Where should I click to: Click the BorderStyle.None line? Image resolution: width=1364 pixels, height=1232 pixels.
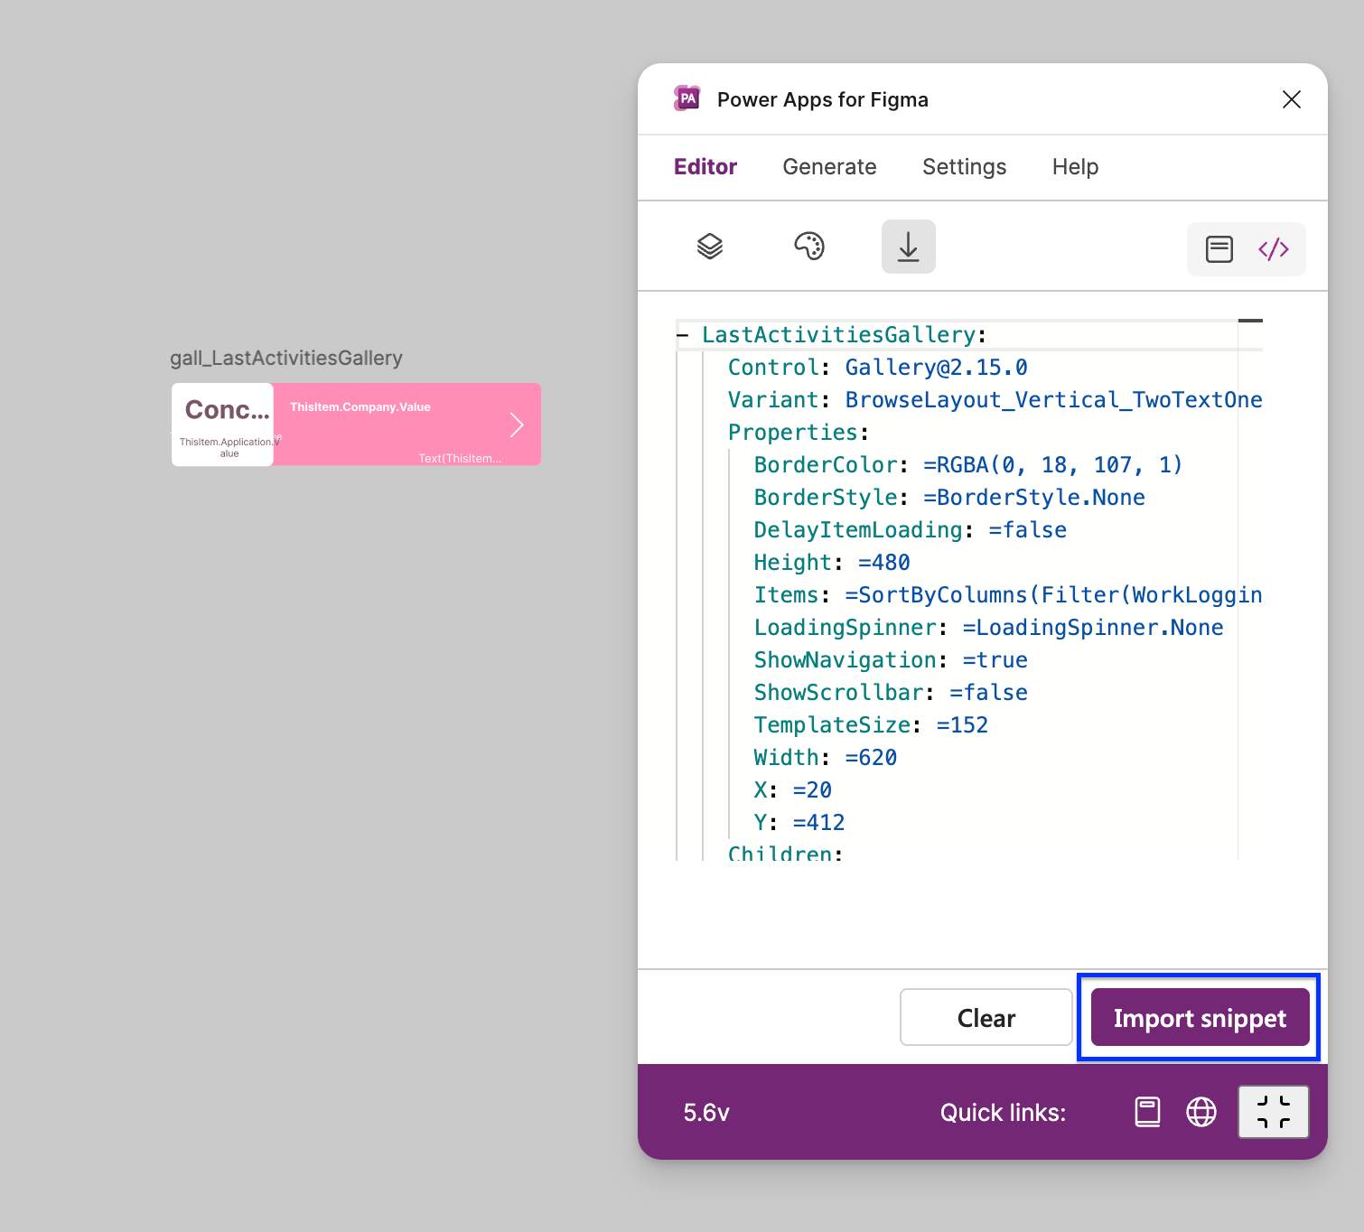click(x=949, y=498)
